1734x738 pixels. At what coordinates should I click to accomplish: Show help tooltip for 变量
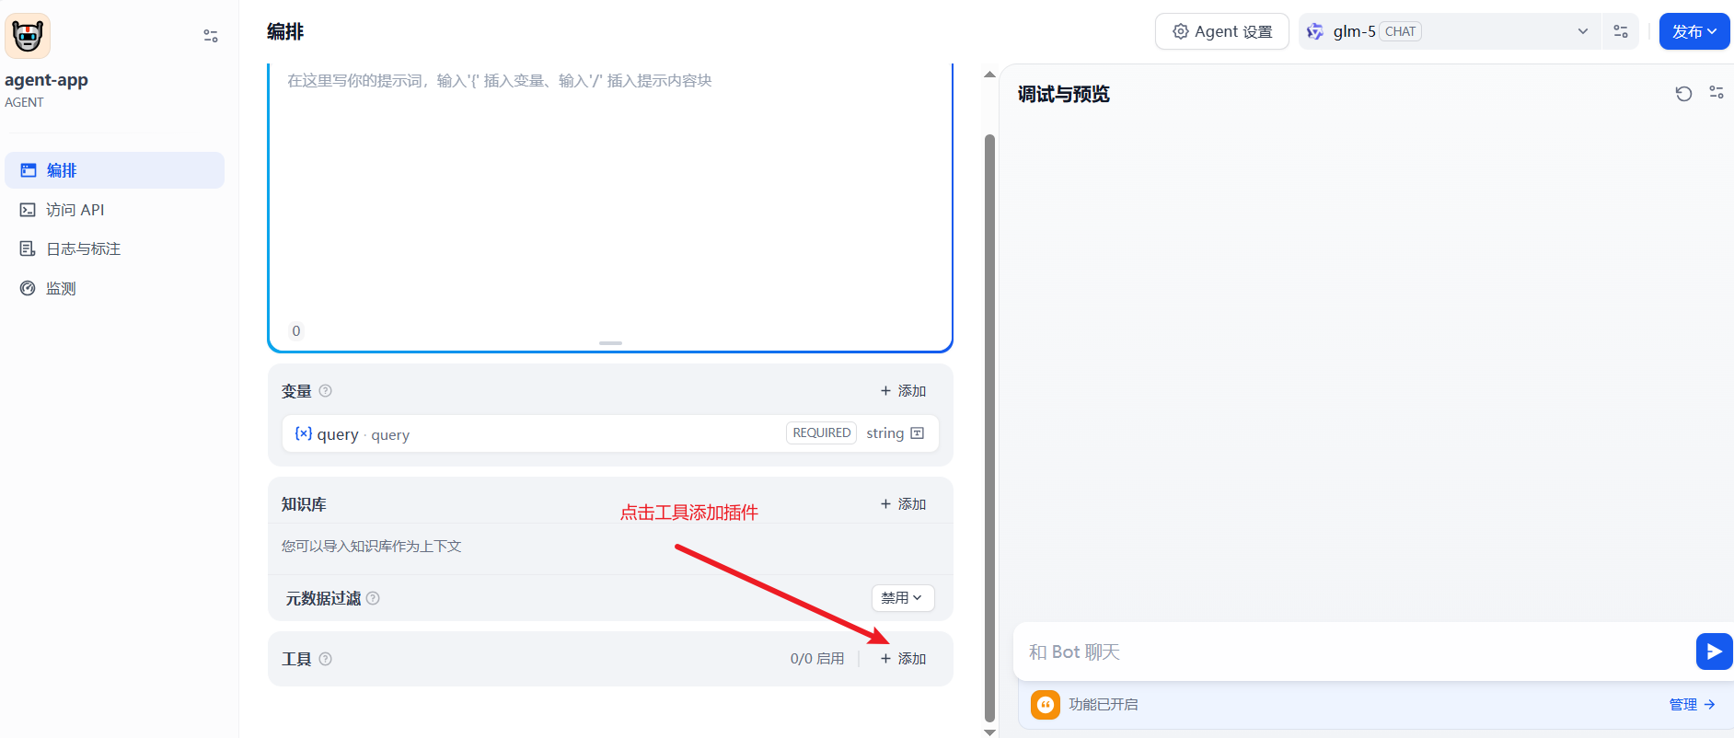(x=325, y=391)
